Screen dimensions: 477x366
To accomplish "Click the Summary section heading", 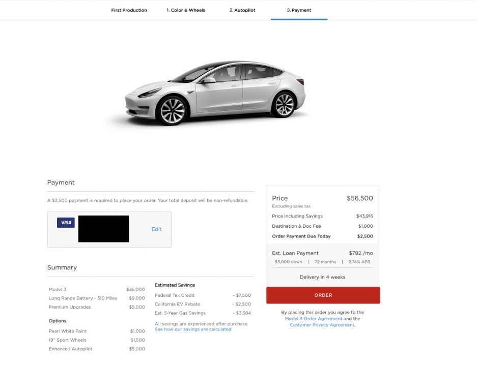I will [x=62, y=267].
